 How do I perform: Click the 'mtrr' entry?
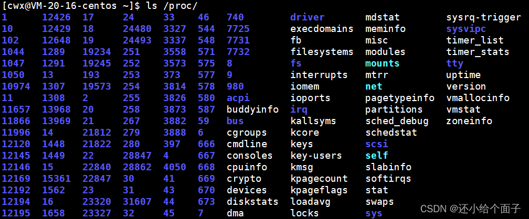(376, 75)
